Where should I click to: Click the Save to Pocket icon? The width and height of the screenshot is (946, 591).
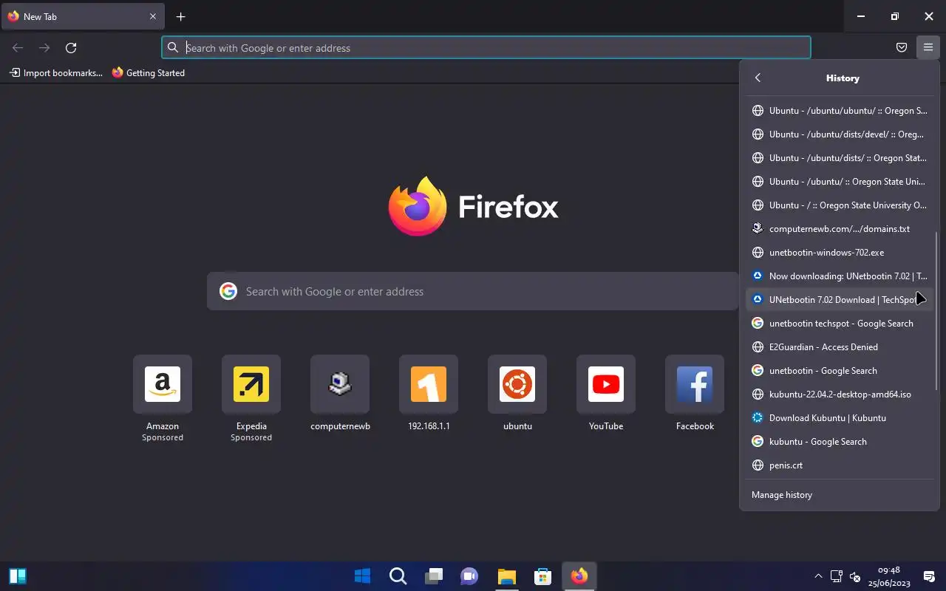(x=902, y=47)
